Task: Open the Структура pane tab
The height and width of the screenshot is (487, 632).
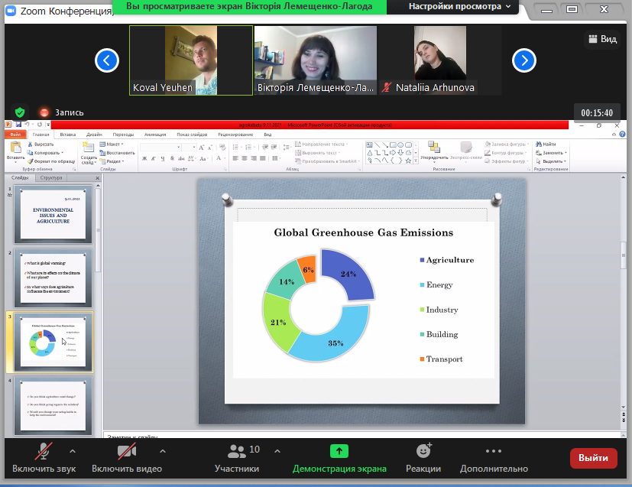Action: point(51,177)
